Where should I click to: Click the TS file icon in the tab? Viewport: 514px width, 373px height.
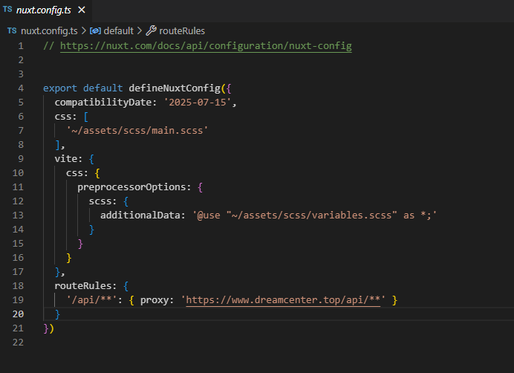8,10
